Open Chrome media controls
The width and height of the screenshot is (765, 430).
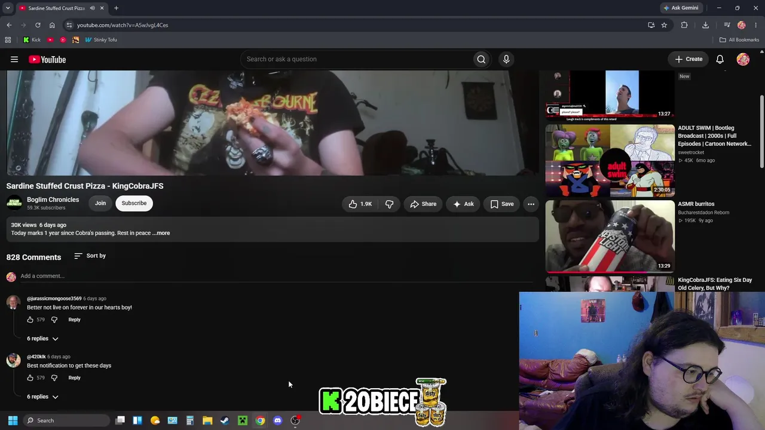727,25
